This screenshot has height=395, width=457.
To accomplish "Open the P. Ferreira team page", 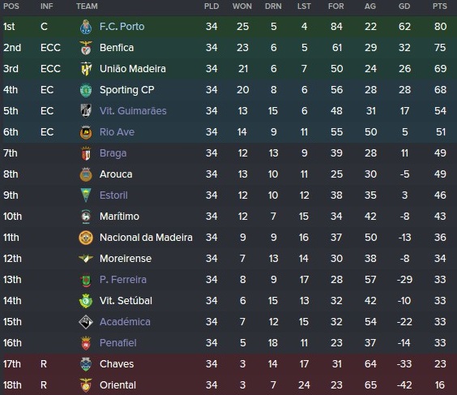I will pyautogui.click(x=122, y=280).
